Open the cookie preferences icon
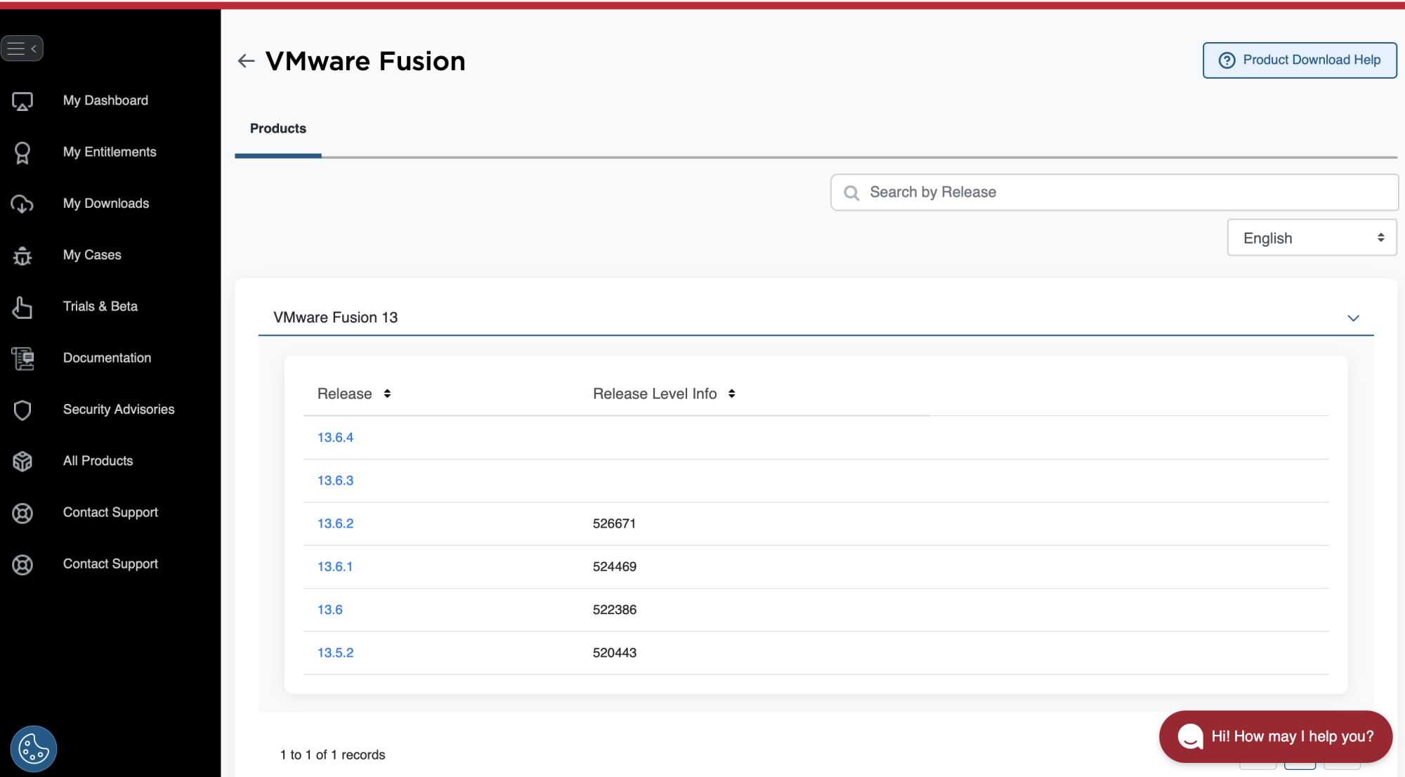Viewport: 1405px width, 777px height. (x=33, y=748)
